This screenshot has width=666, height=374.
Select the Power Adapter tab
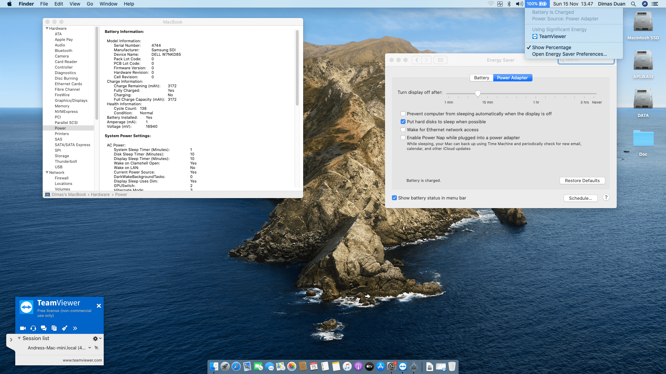click(512, 78)
